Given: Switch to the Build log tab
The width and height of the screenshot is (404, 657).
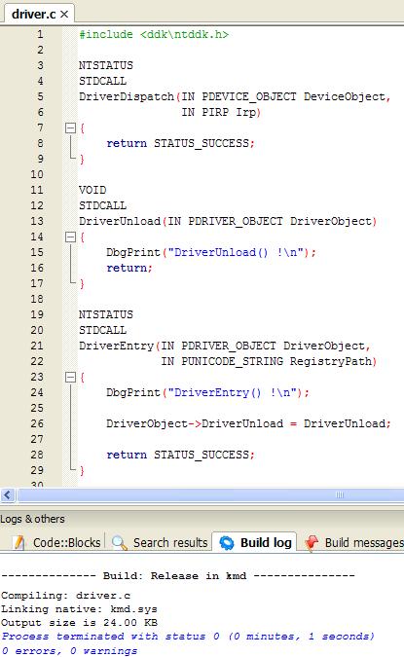Looking at the screenshot, I should point(255,542).
